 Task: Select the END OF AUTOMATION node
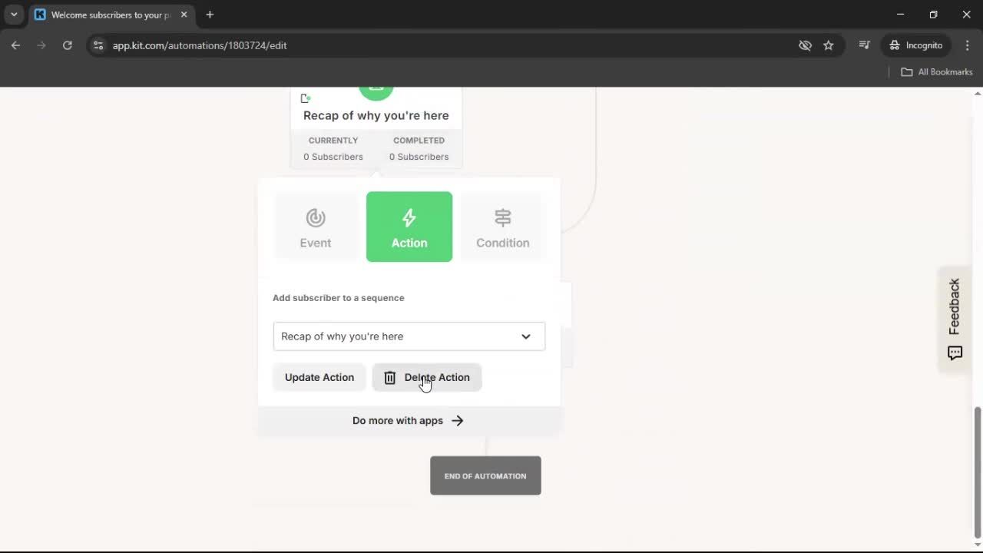485,475
